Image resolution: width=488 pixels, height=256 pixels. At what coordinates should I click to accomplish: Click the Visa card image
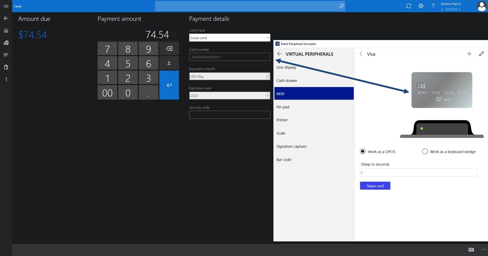coord(442,90)
